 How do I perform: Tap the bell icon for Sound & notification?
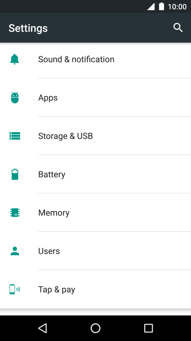pos(15,59)
